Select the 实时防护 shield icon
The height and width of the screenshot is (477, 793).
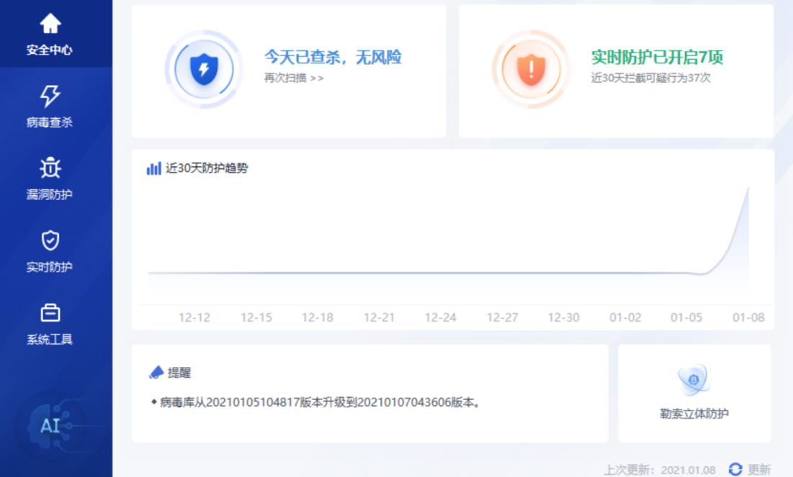(50, 240)
